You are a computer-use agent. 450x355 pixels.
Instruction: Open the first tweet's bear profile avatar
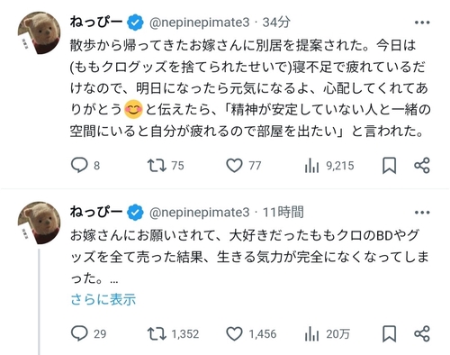tap(39, 33)
